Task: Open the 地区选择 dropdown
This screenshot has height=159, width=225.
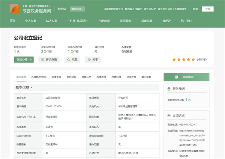Action: pos(77,9)
